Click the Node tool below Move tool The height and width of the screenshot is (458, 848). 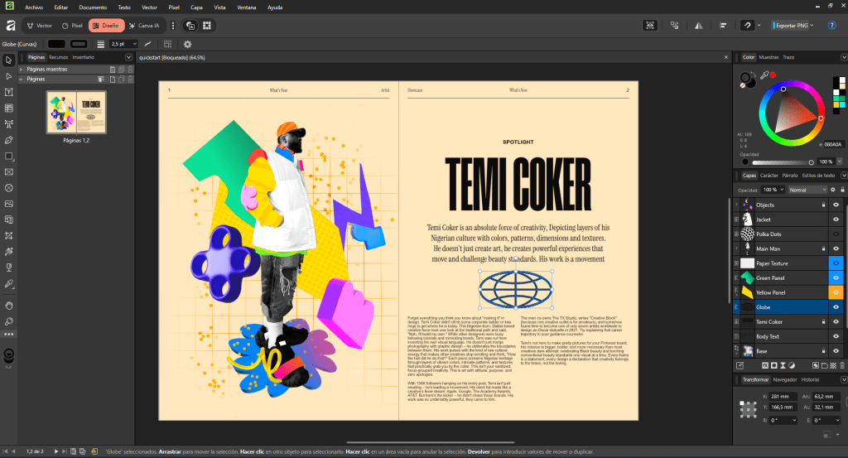[8, 76]
